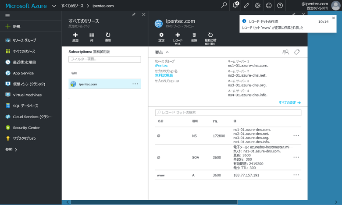Screen dimensions: 342x205
Task: Click the DNS zone globe icon
Action: pyautogui.click(x=159, y=24)
